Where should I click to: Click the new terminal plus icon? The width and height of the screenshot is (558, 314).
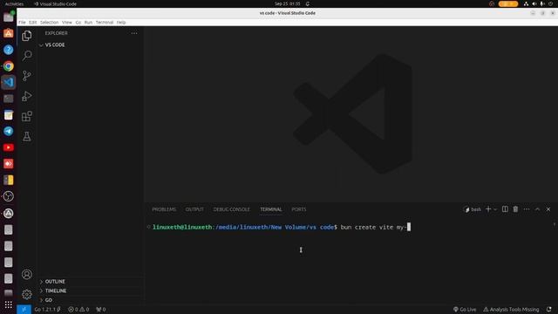click(488, 209)
